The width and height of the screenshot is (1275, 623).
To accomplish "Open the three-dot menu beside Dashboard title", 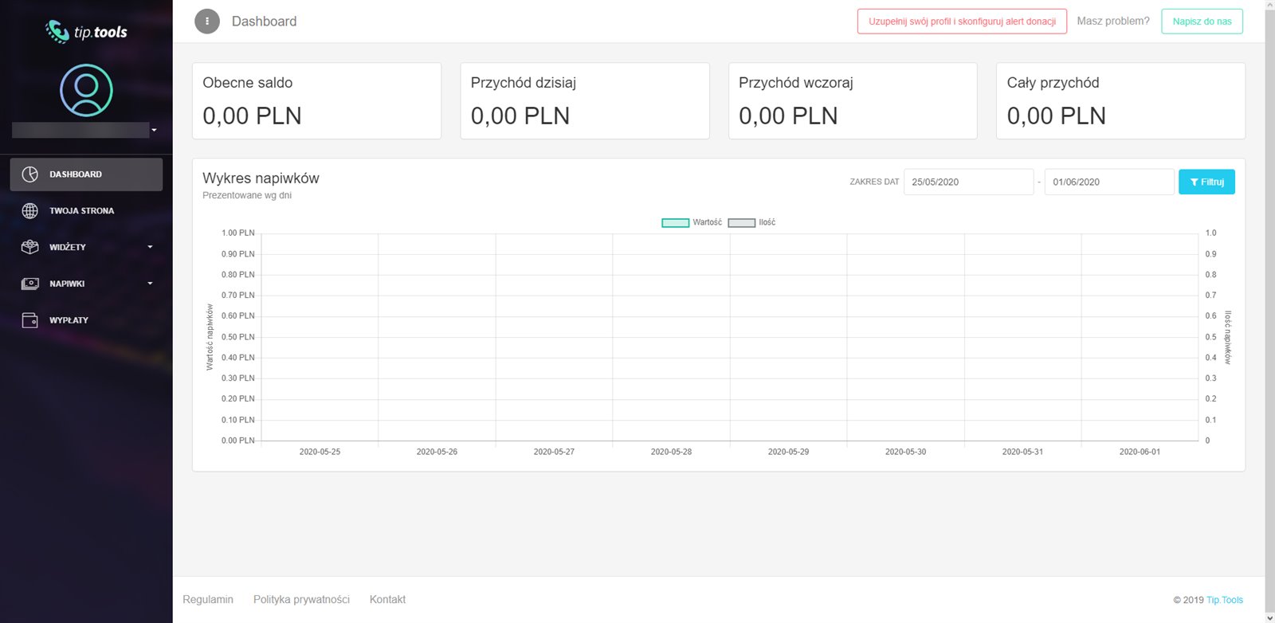I will click(207, 22).
